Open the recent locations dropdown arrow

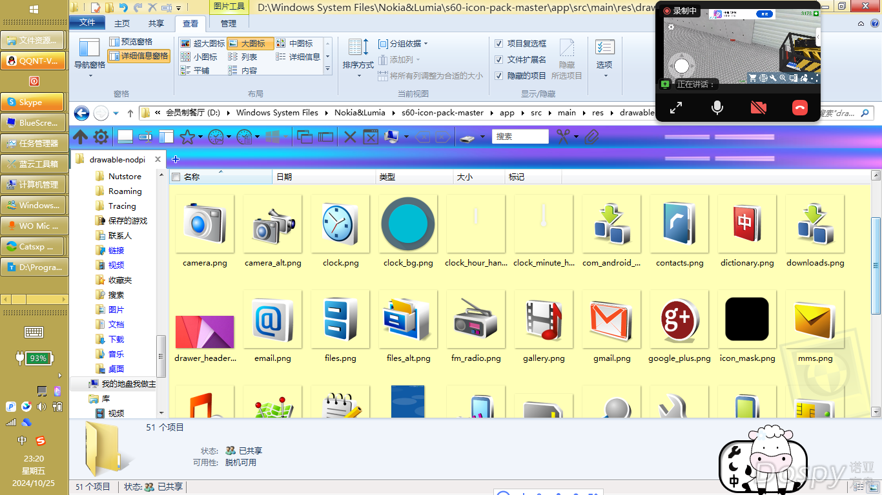click(x=116, y=113)
